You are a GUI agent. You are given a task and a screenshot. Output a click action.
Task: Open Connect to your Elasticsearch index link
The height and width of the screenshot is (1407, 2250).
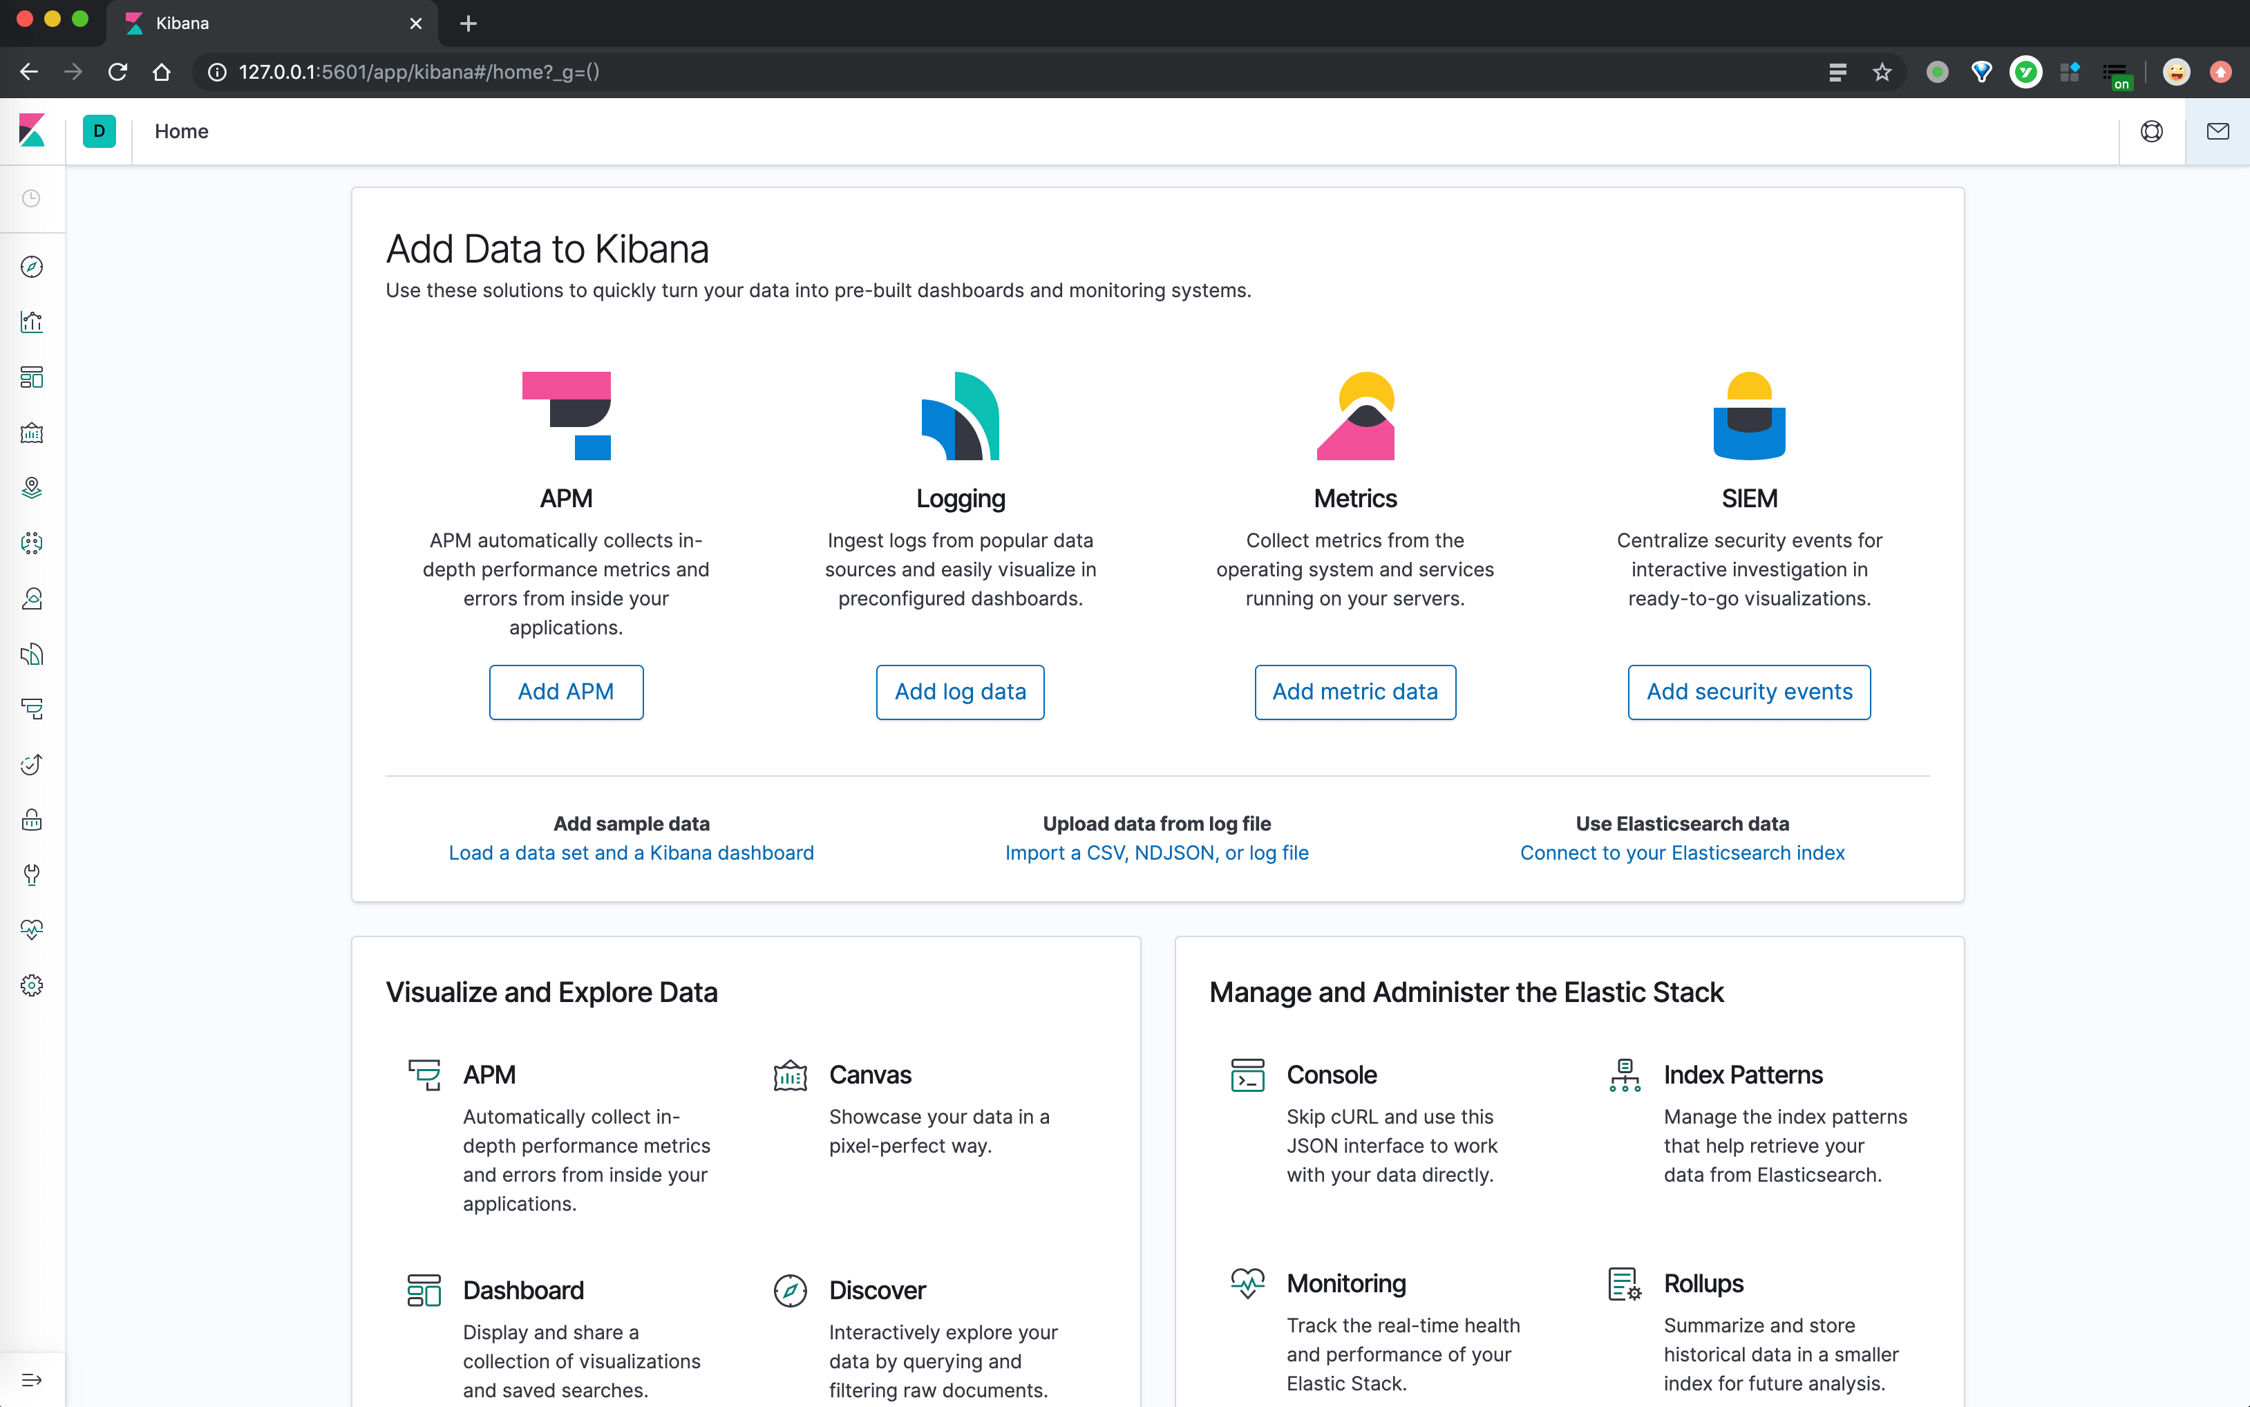click(1683, 852)
